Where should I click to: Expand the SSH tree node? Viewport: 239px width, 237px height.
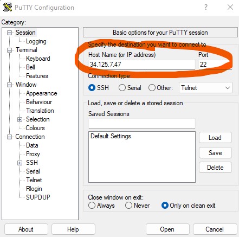click(20, 163)
